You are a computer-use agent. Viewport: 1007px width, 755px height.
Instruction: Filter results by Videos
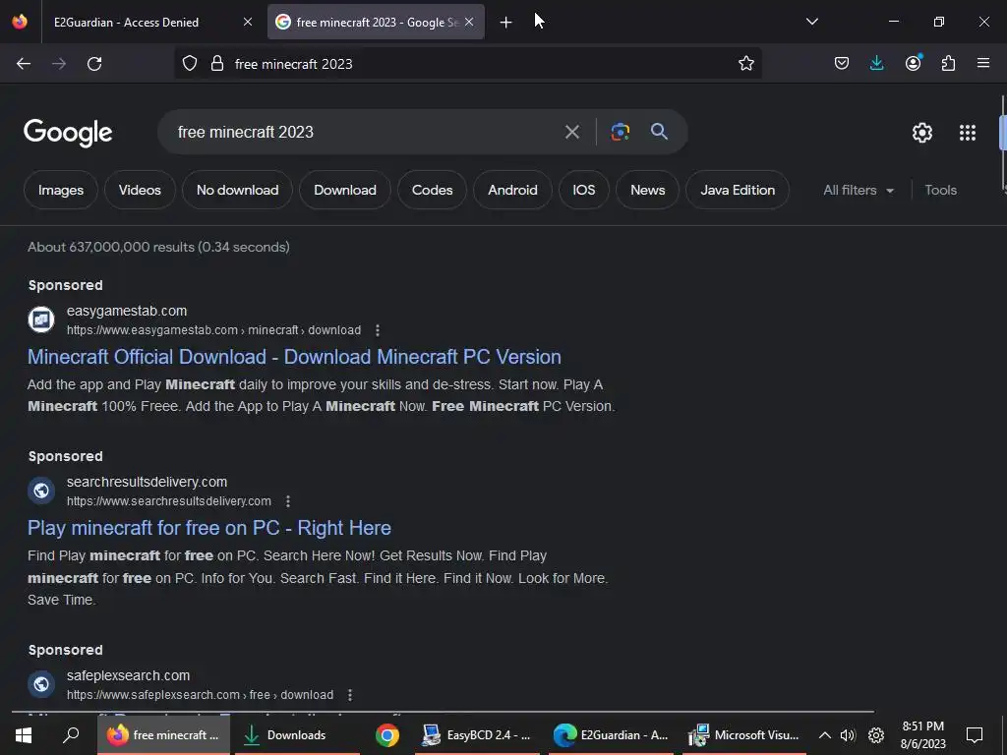pyautogui.click(x=140, y=190)
